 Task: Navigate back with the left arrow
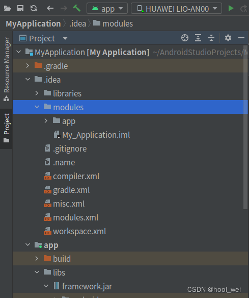click(50, 8)
